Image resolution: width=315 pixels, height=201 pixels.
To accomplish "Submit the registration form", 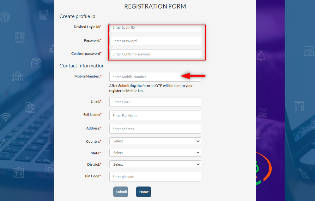I will [121, 192].
